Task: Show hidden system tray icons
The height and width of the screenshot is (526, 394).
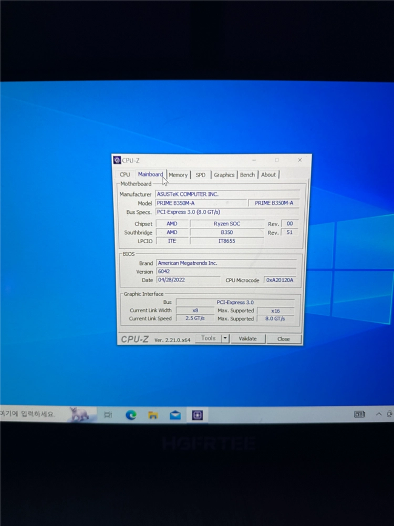Action: tap(379, 414)
